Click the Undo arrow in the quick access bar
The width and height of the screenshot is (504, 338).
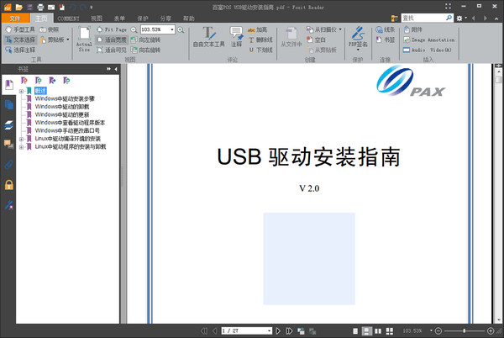point(72,7)
